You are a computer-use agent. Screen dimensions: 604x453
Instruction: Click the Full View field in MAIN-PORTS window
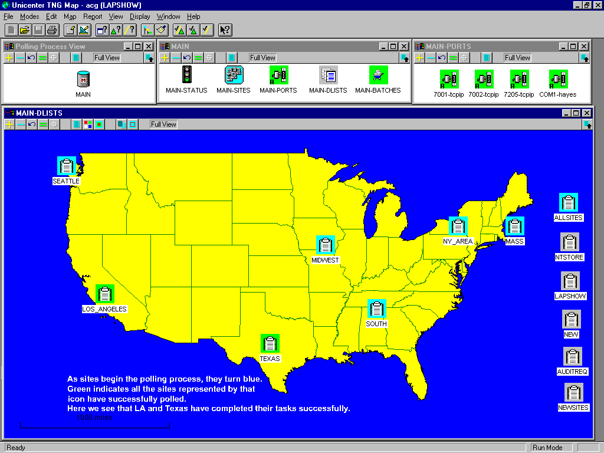(x=518, y=58)
